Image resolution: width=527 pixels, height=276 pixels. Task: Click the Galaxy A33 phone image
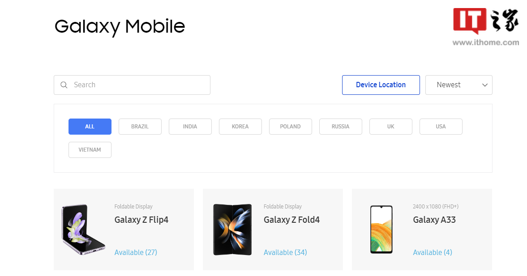381,229
